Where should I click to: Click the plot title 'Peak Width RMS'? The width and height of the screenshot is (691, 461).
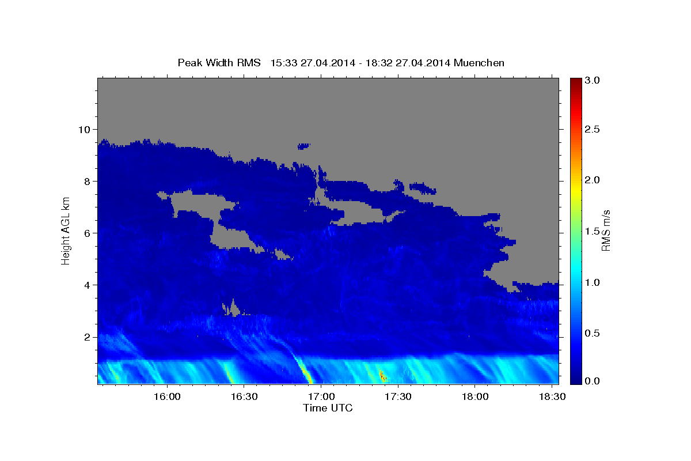tap(219, 62)
